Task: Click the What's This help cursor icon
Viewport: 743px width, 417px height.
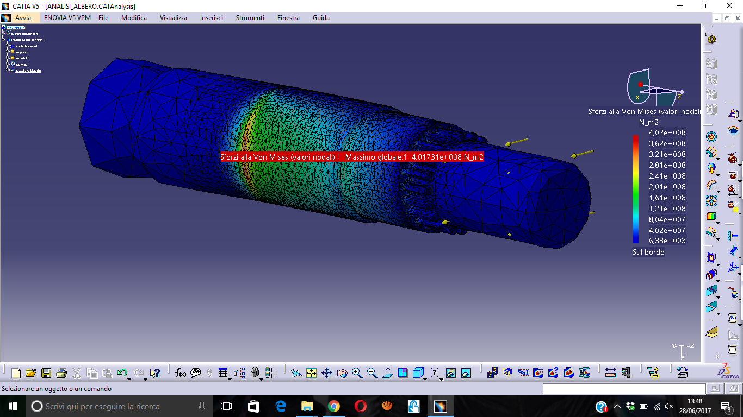Action: 155,373
